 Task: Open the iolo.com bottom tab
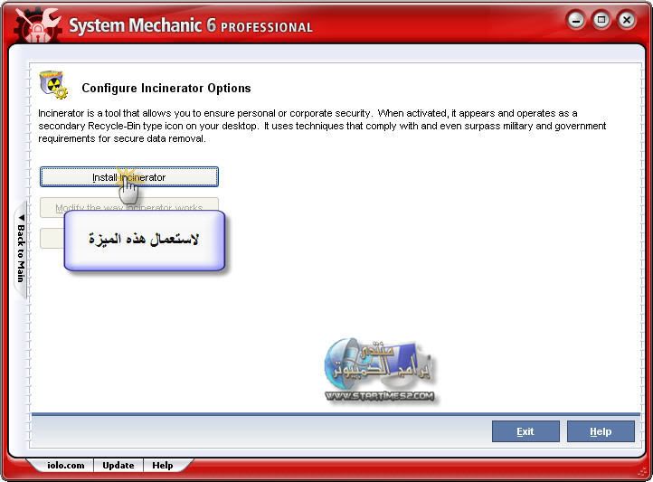(65, 466)
